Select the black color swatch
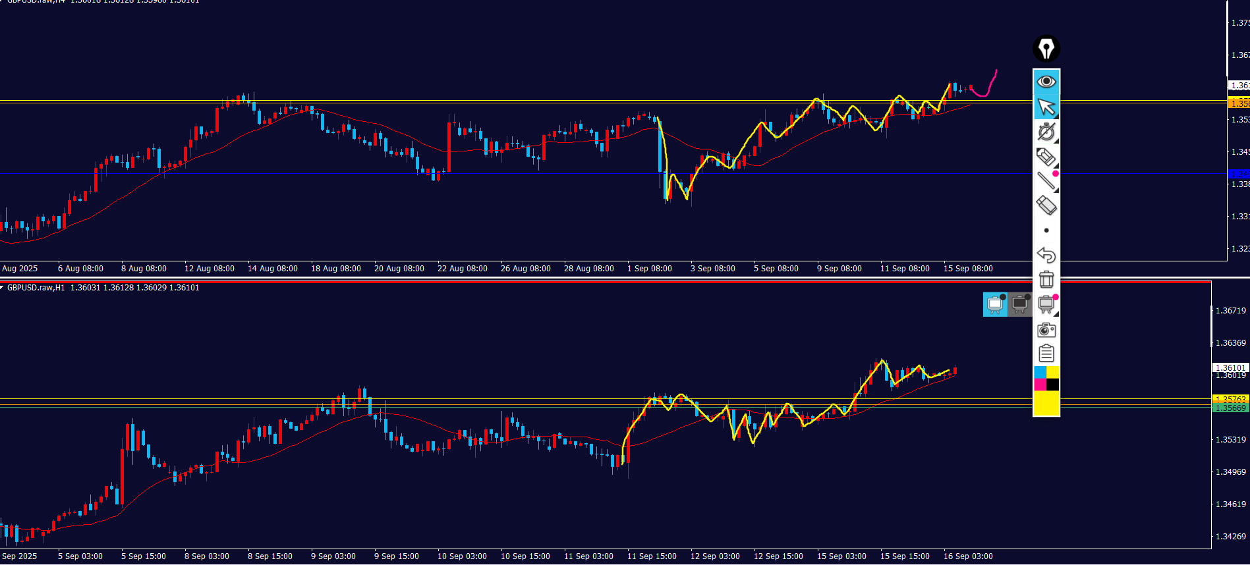The image size is (1250, 565). (1053, 385)
